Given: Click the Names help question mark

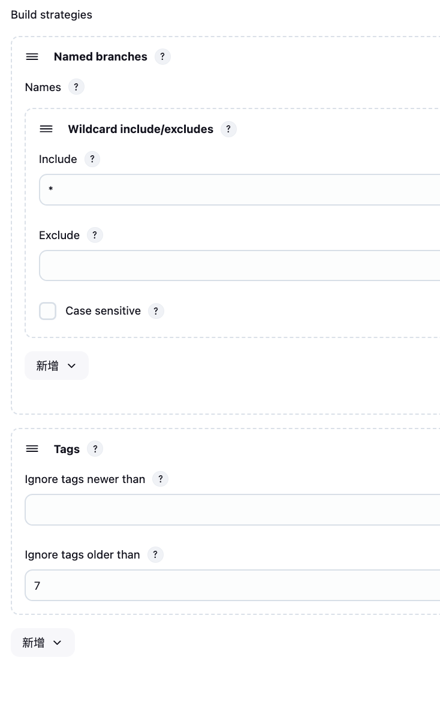Looking at the screenshot, I should coord(76,87).
